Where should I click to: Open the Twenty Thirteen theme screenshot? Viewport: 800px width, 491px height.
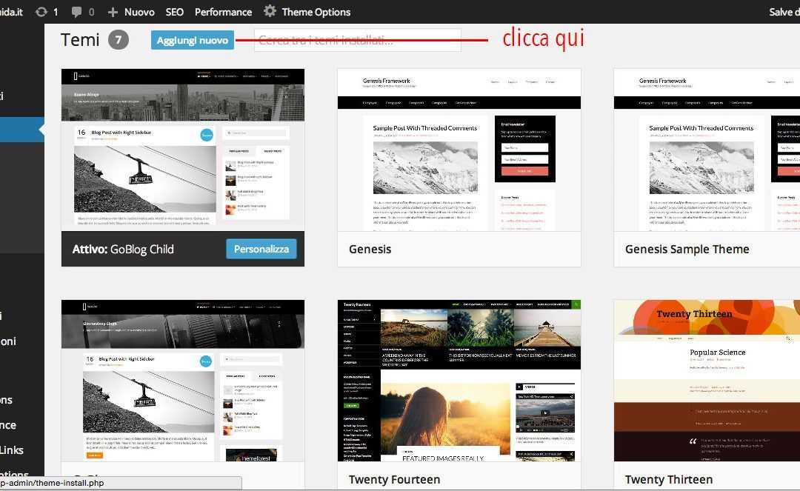tap(707, 381)
